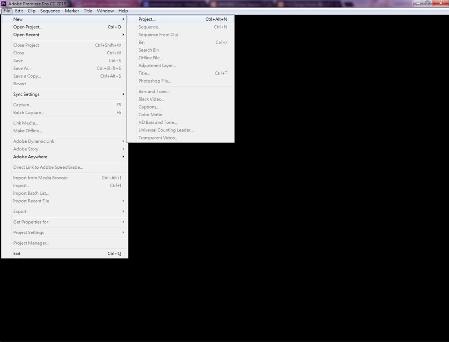Click the Import entry with Ctrl+I shortcut
Screen dimensions: 449x342
tap(65, 185)
